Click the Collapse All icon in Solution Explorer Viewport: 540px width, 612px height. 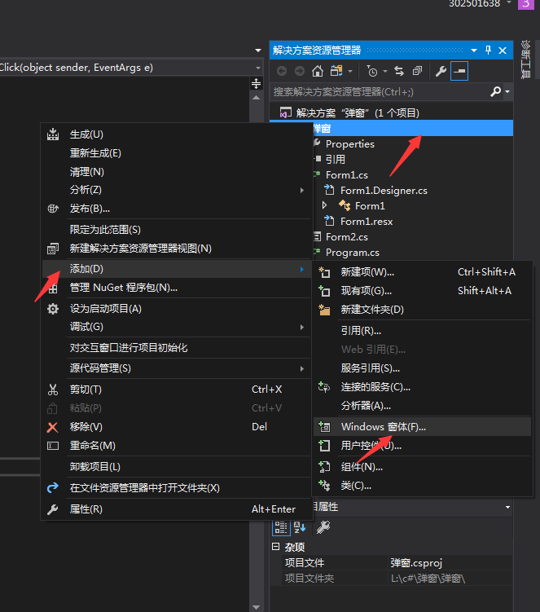click(417, 71)
